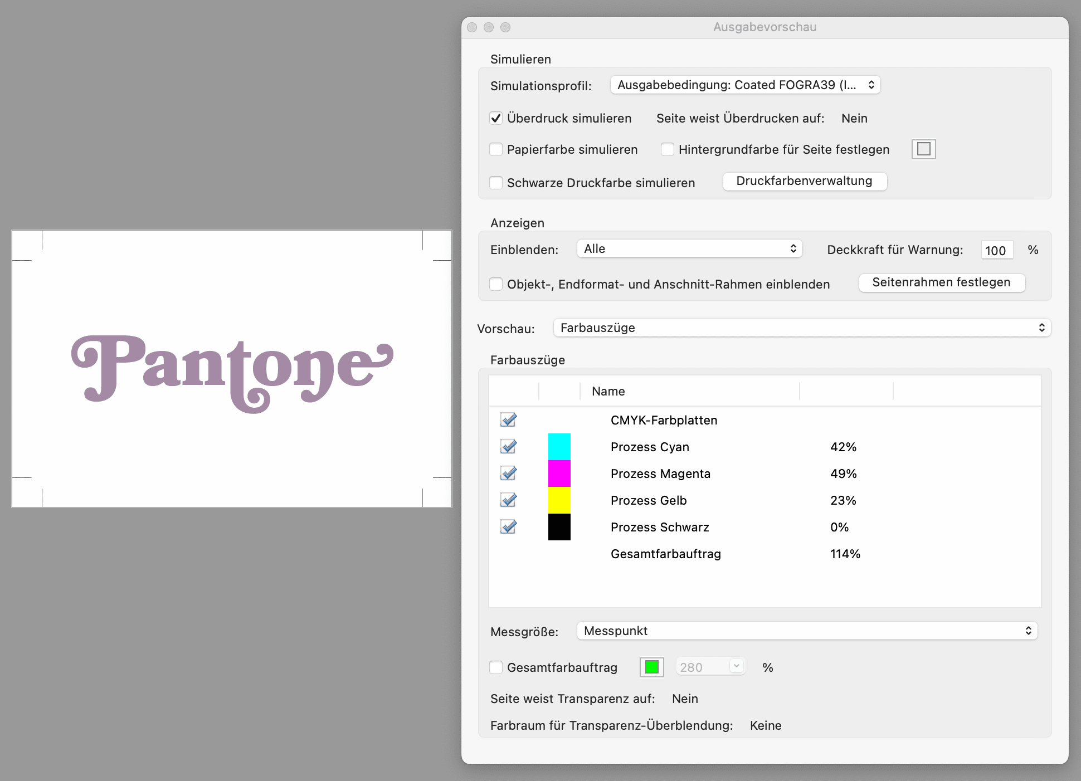Click the 23% Gelb value
The image size is (1081, 781).
tap(843, 500)
